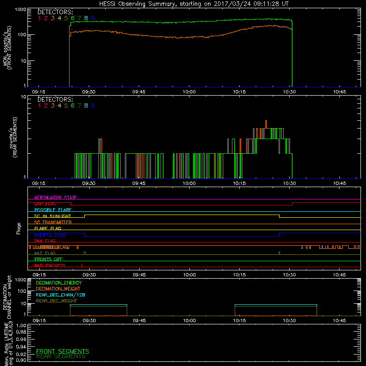Click the FRONTS_OFF flag label
The image size is (366, 366).
[48, 259]
